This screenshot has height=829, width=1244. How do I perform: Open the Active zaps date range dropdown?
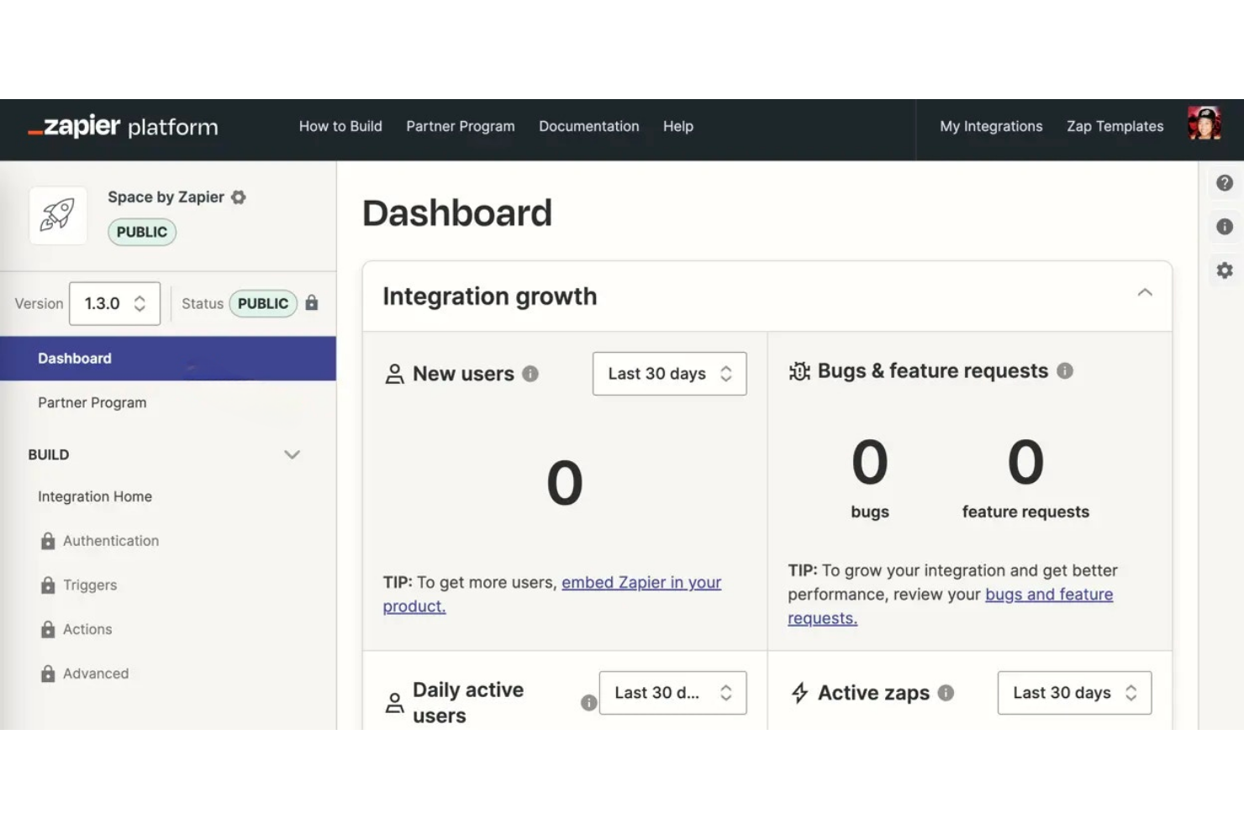(x=1073, y=693)
